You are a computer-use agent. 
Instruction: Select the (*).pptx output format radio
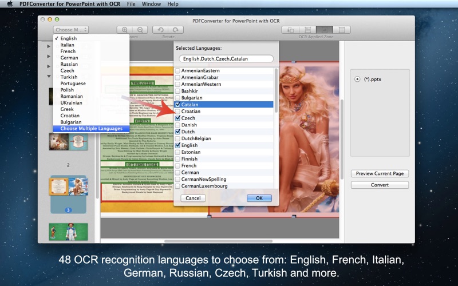click(357, 79)
